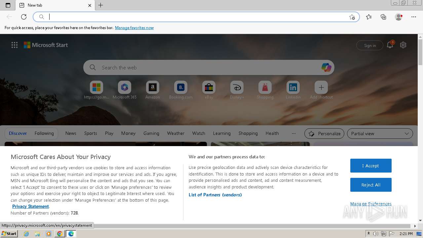Switch to the Following tab
This screenshot has width=423, height=238.
tap(44, 133)
